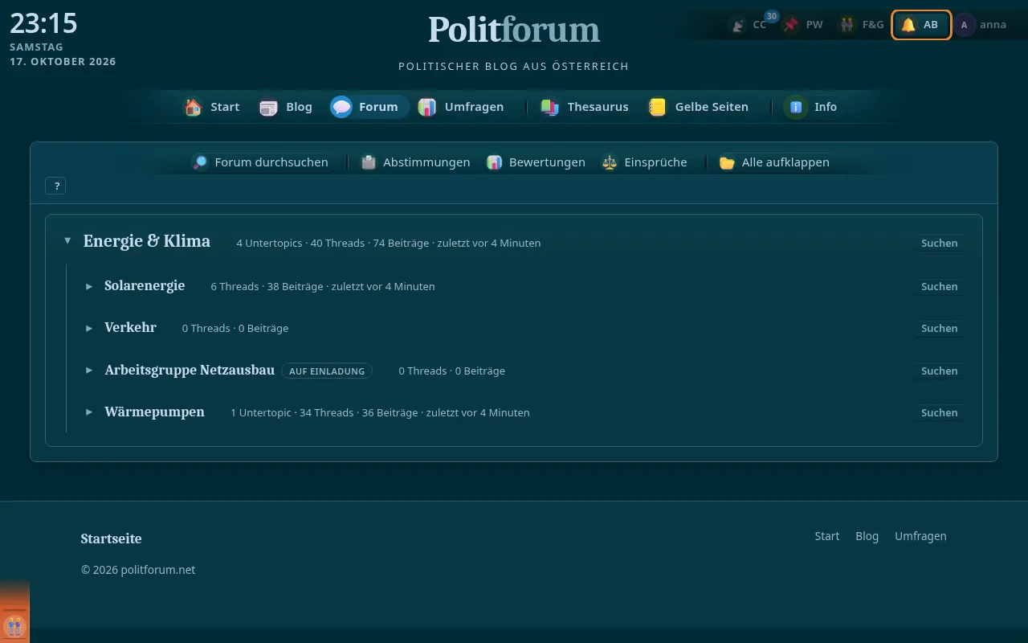Expand the Wärmepumpen subtopic
Screen dimensions: 1028x643
(x=89, y=412)
